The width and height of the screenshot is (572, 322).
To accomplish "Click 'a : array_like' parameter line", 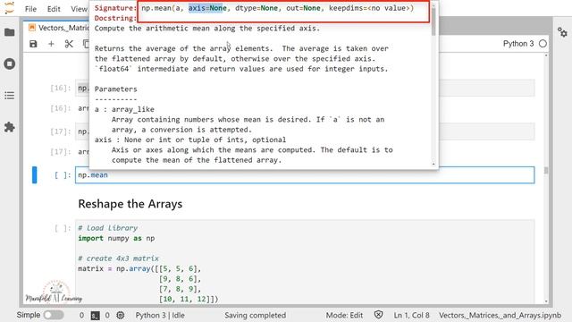I will pyautogui.click(x=124, y=109).
